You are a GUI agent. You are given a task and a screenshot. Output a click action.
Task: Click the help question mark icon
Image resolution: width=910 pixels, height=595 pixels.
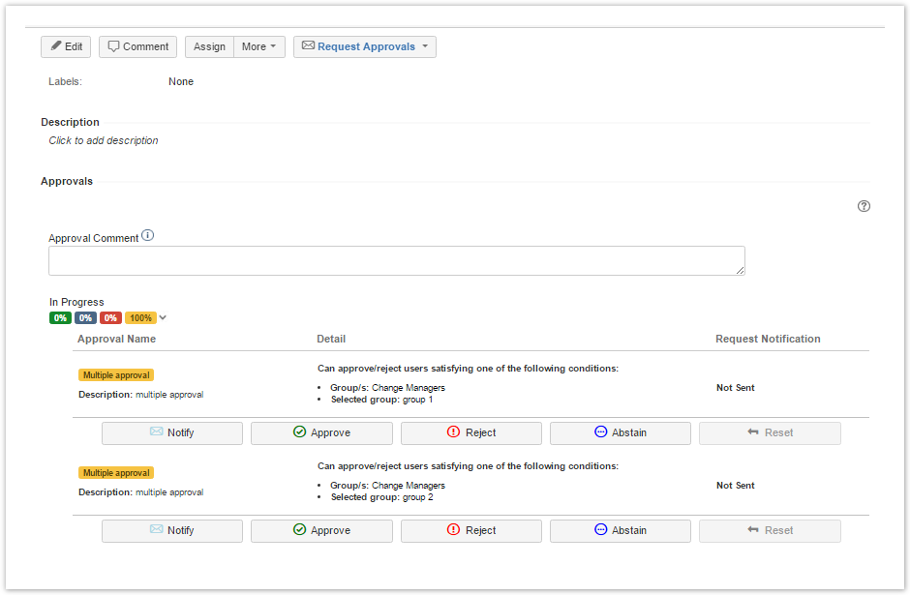pyautogui.click(x=864, y=206)
